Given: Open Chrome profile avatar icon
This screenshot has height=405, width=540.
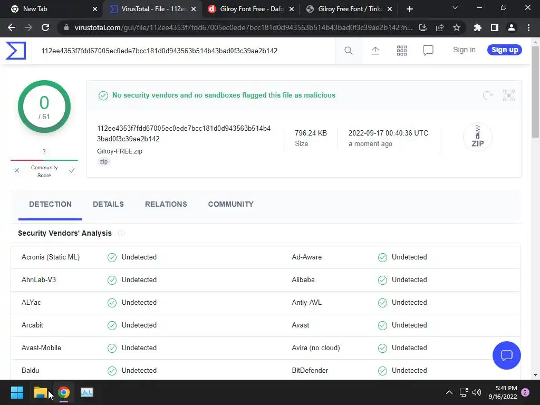Looking at the screenshot, I should pyautogui.click(x=512, y=27).
